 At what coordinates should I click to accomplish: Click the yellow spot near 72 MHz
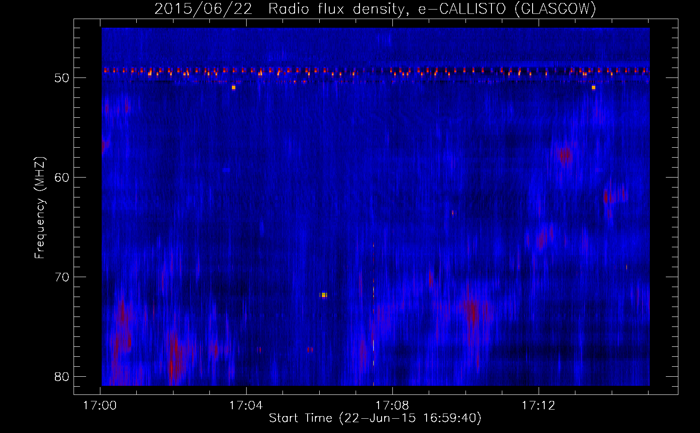[324, 295]
